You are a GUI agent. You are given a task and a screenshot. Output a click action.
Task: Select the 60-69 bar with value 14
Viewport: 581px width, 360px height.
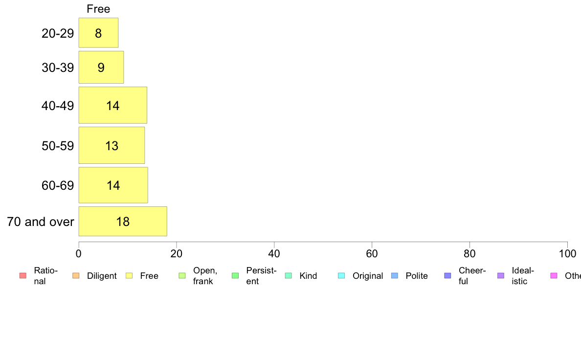coord(113,185)
